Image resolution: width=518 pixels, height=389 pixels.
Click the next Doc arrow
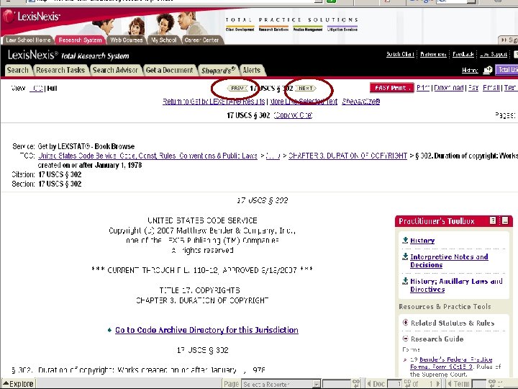pyautogui.click(x=438, y=384)
